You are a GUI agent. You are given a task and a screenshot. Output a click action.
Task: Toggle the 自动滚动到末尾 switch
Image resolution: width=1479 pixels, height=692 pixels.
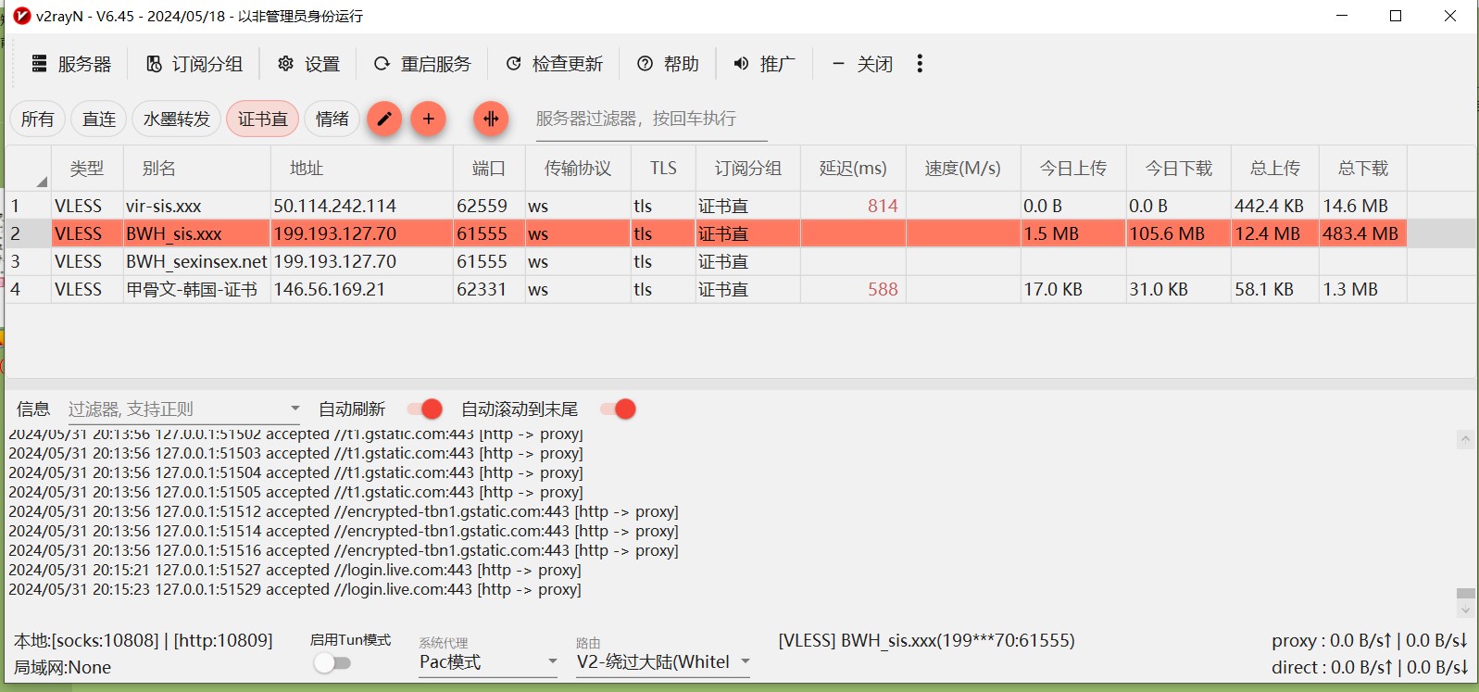coord(619,409)
